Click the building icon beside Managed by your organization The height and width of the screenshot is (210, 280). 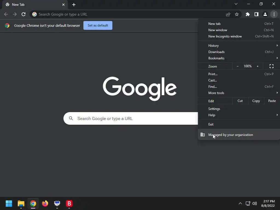[203, 135]
